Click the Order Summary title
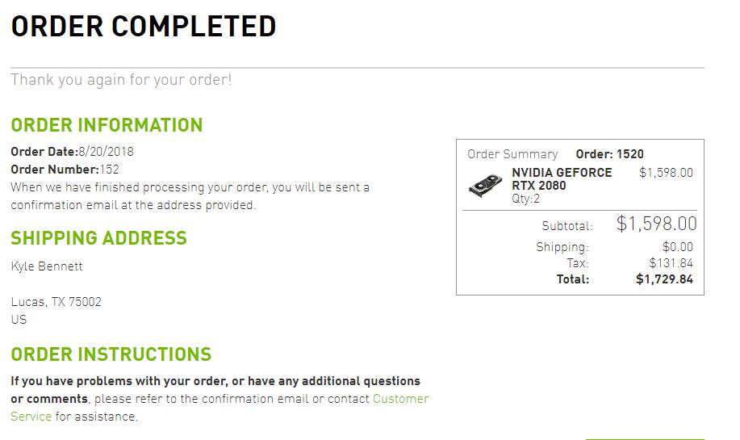The width and height of the screenshot is (740, 440). 512,154
